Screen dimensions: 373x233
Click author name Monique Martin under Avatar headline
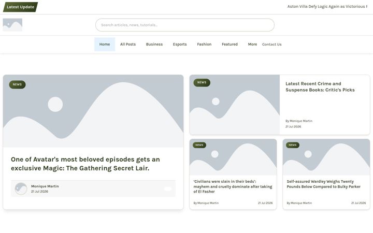click(45, 186)
